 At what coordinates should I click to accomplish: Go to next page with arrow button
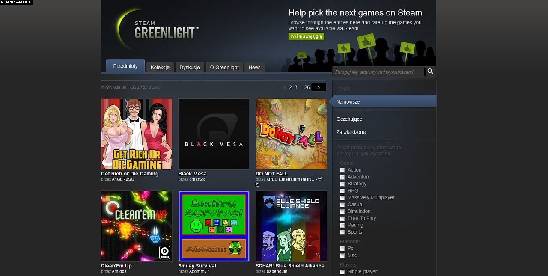[319, 87]
